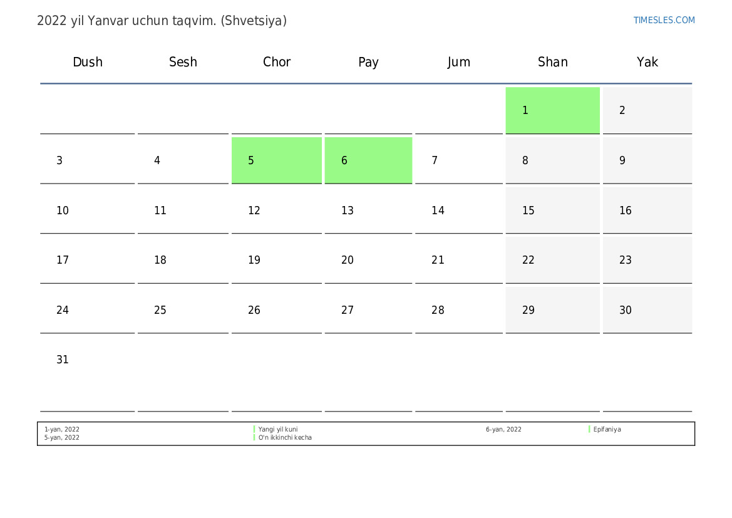Click the green marker beside Epifaniya
This screenshot has height=518, width=732.
589,430
